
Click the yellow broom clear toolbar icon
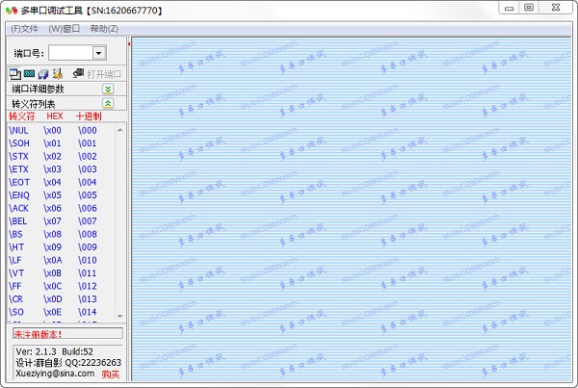click(57, 74)
